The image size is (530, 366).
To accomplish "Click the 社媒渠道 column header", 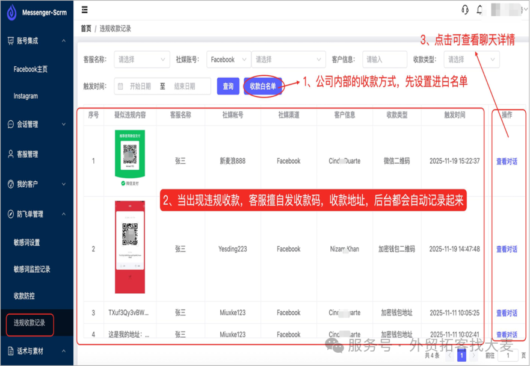I will pos(288,115).
